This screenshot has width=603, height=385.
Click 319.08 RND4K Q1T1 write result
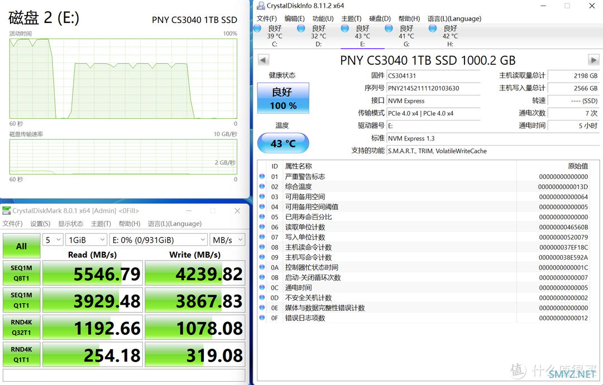[195, 355]
